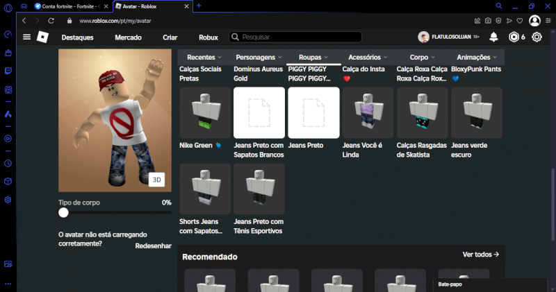The height and width of the screenshot is (292, 556).
Task: Click the Redesenhar link
Action: (x=153, y=246)
